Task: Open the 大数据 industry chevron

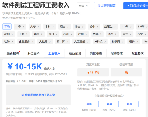Action: point(50,41)
